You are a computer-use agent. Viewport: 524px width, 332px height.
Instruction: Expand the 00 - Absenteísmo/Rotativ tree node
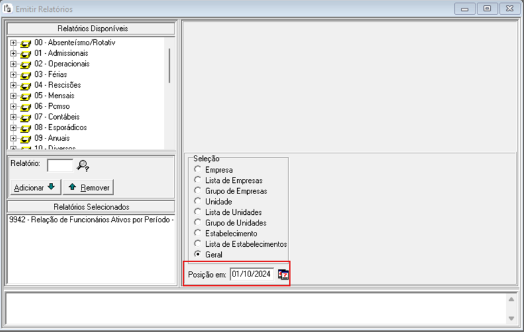click(13, 43)
